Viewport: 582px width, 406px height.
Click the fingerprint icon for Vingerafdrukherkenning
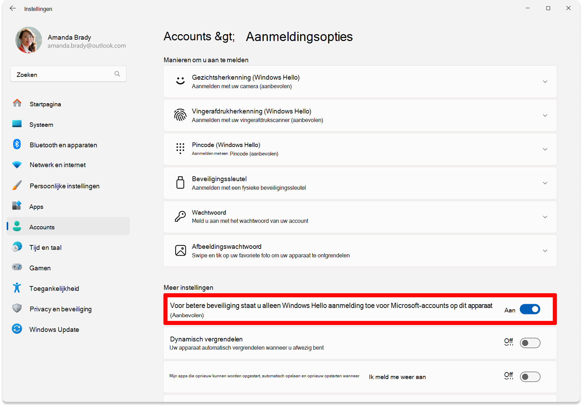(180, 115)
